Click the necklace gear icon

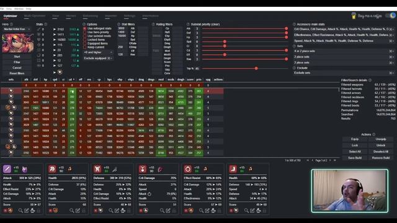pyautogui.click(x=143, y=169)
